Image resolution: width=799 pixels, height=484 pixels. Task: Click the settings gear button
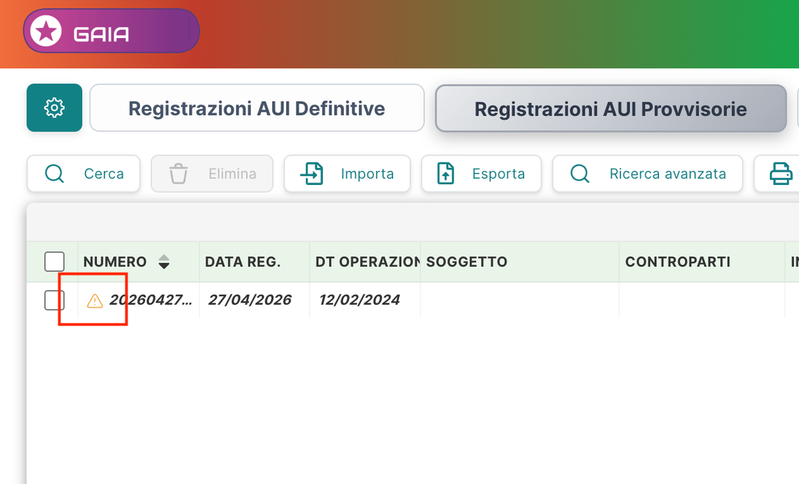[55, 108]
